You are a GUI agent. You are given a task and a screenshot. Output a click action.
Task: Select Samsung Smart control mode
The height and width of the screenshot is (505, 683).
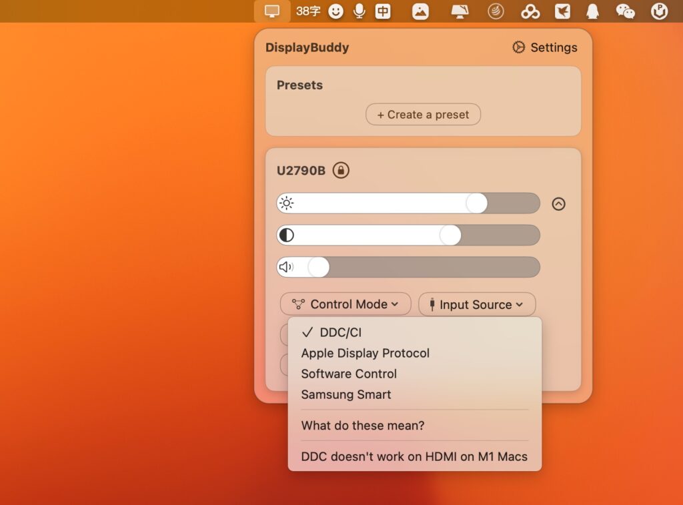coord(346,394)
